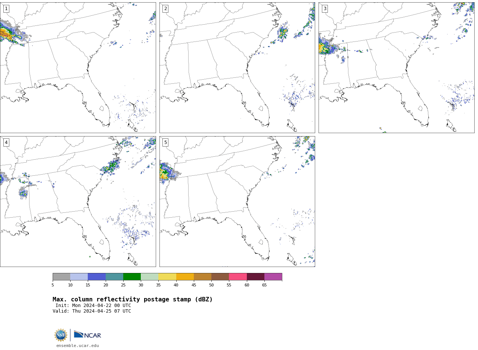Select the maroon 60-65 dBZ swatch
The width and height of the screenshot is (478, 350).
(x=255, y=277)
